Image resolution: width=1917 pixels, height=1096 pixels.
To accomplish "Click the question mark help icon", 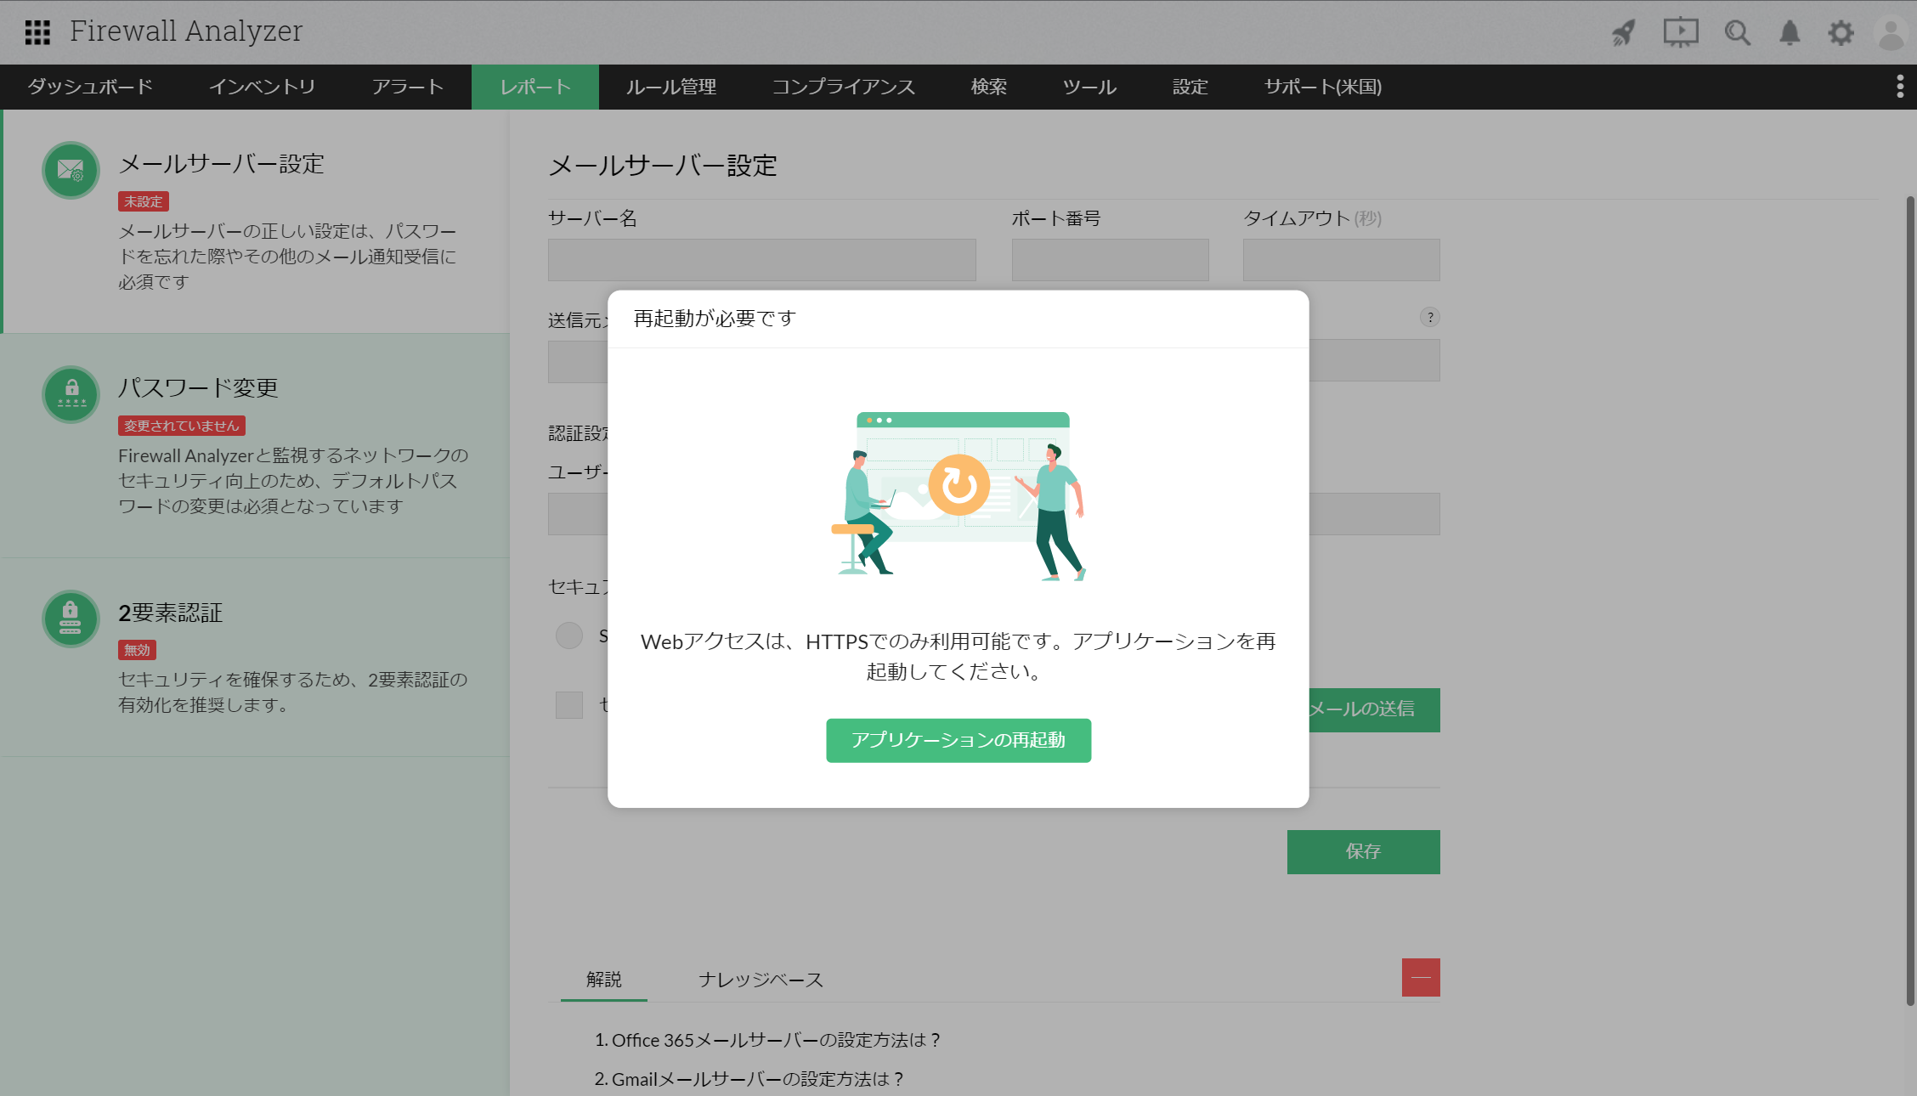I will pyautogui.click(x=1430, y=317).
